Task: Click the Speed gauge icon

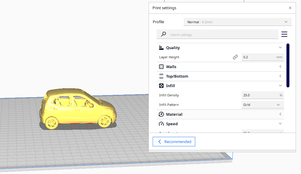Action: (x=161, y=124)
